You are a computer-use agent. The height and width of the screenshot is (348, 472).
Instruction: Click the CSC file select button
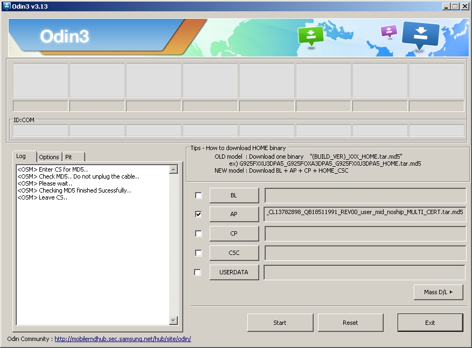(x=234, y=253)
